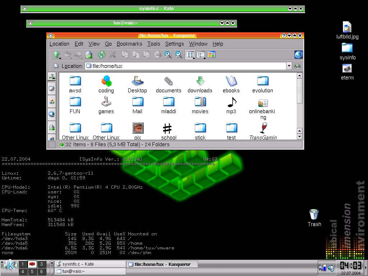Open the Bookmarks menu

pyautogui.click(x=129, y=44)
